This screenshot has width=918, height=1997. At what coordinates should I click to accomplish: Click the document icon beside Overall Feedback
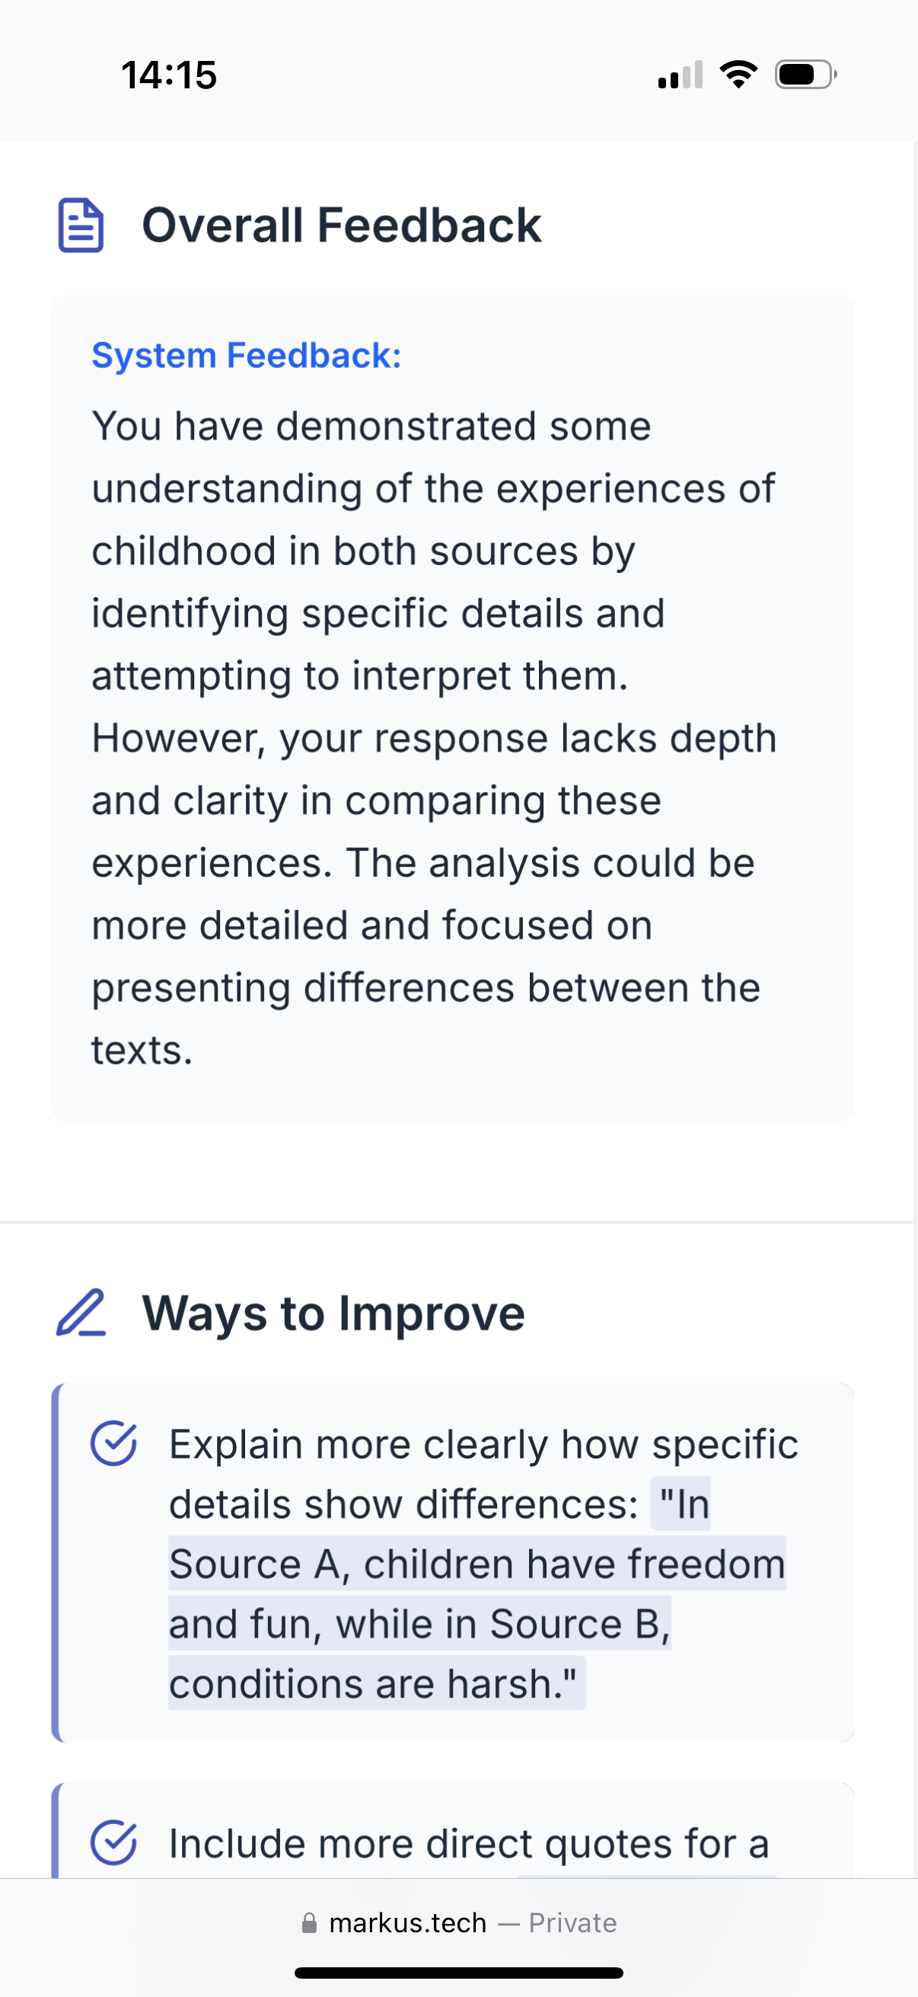pos(81,225)
